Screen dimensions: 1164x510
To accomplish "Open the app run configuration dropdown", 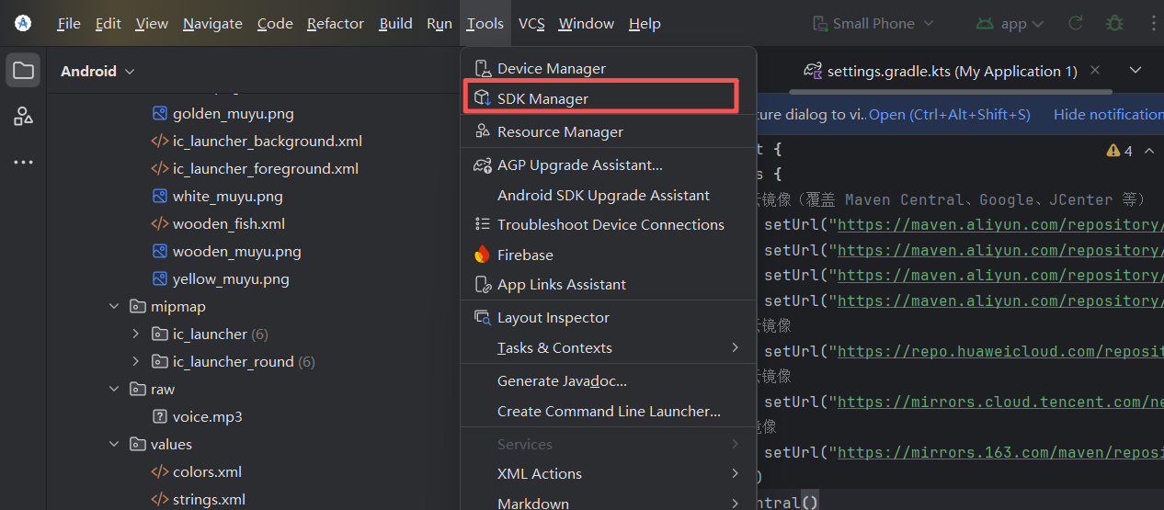I will 1010,24.
